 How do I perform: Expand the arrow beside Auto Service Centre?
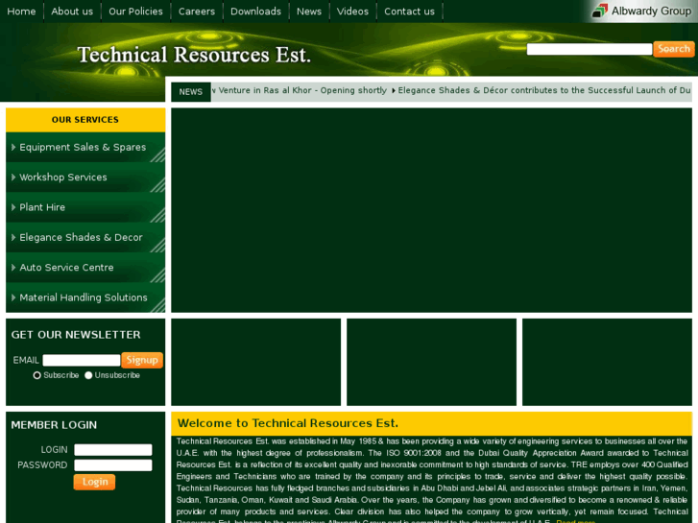click(13, 268)
